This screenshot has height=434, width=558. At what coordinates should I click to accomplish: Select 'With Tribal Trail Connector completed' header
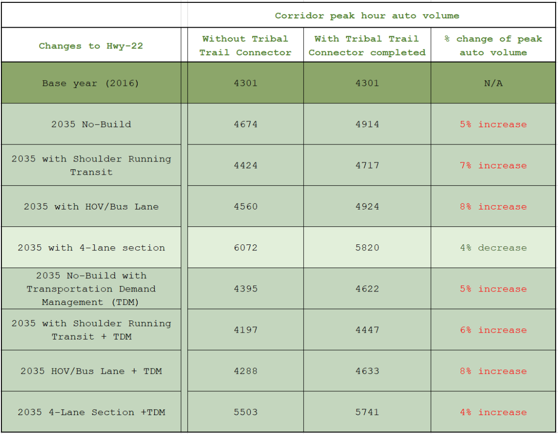coord(367,46)
